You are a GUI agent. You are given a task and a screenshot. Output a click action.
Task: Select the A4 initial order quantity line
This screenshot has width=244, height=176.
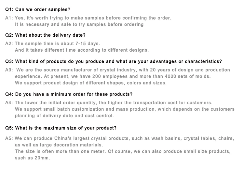(109, 103)
